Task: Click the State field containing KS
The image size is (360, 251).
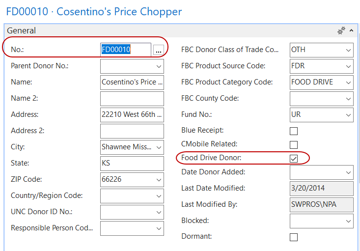Action: (132, 163)
